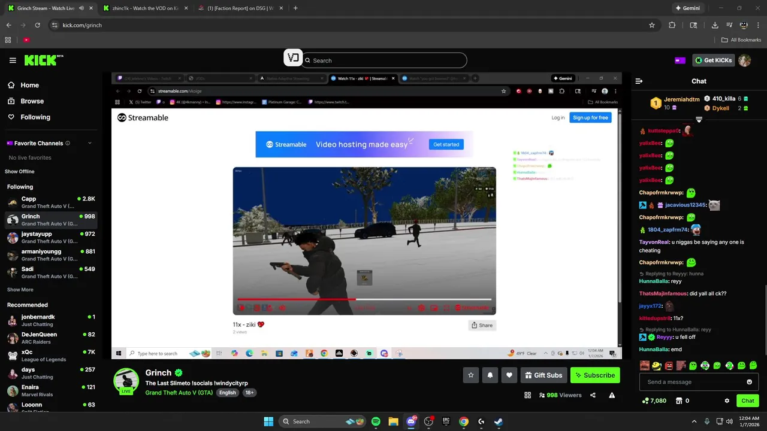Image resolution: width=767 pixels, height=431 pixels.
Task: Mute the Grinch Stream tab audio icon
Action: coord(81,8)
